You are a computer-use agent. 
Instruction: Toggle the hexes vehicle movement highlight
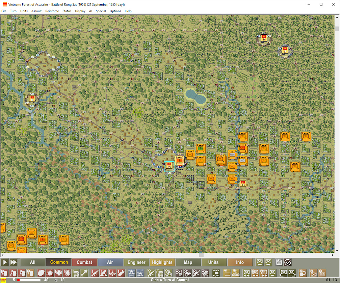click(205, 273)
